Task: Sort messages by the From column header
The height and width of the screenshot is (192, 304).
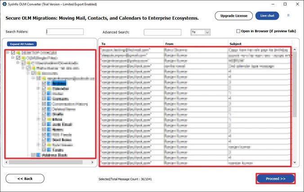Action: pos(169,44)
